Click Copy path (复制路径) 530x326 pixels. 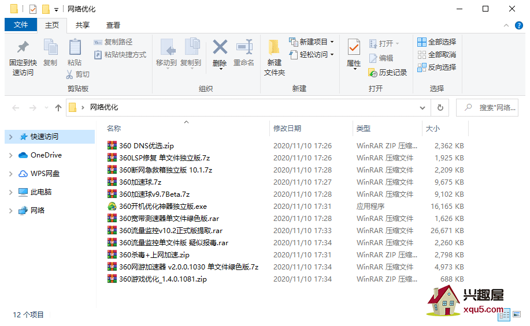click(x=113, y=42)
